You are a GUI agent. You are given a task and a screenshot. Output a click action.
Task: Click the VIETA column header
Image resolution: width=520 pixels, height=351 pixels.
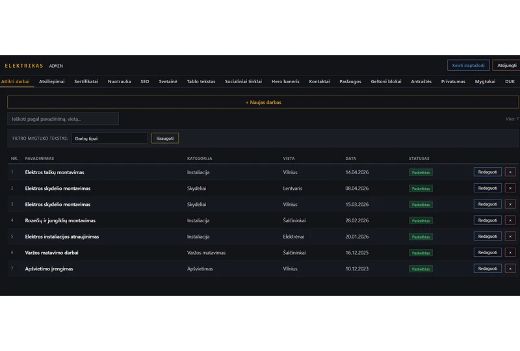click(x=289, y=159)
